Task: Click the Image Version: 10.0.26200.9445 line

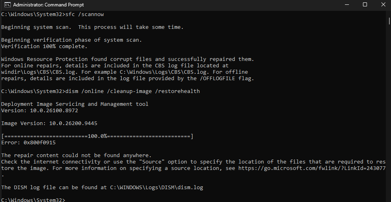Action: (x=49, y=123)
